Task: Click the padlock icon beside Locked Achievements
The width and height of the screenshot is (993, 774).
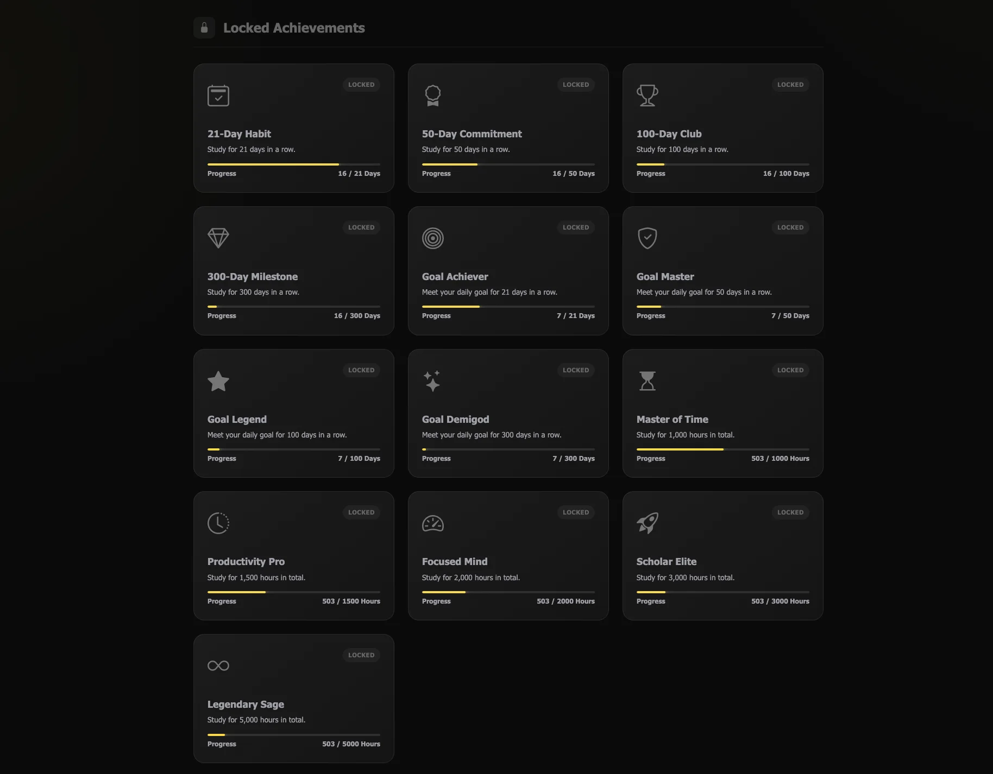Action: (204, 28)
